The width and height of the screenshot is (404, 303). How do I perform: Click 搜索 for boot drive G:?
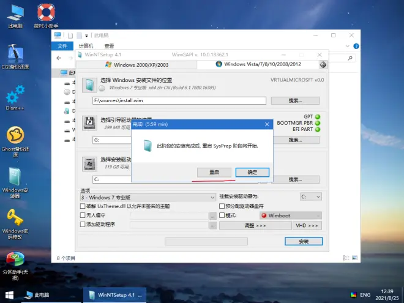(295, 140)
